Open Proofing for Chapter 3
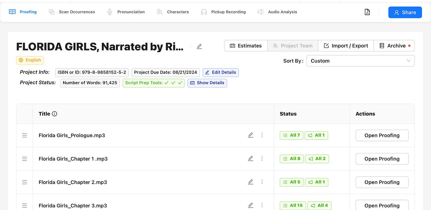 (x=382, y=205)
